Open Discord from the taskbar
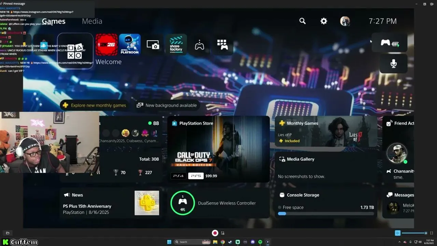The height and width of the screenshot is (246, 437). (253, 242)
